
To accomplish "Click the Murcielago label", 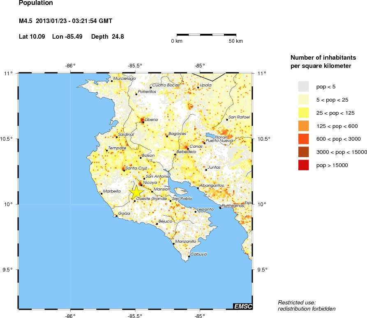I will click(125, 79).
